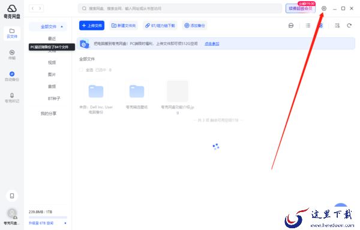
Task: Select 音频 audio category
Action: click(52, 86)
